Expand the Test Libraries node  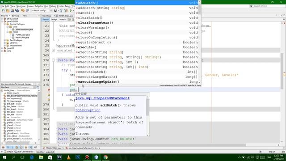coord(4,46)
